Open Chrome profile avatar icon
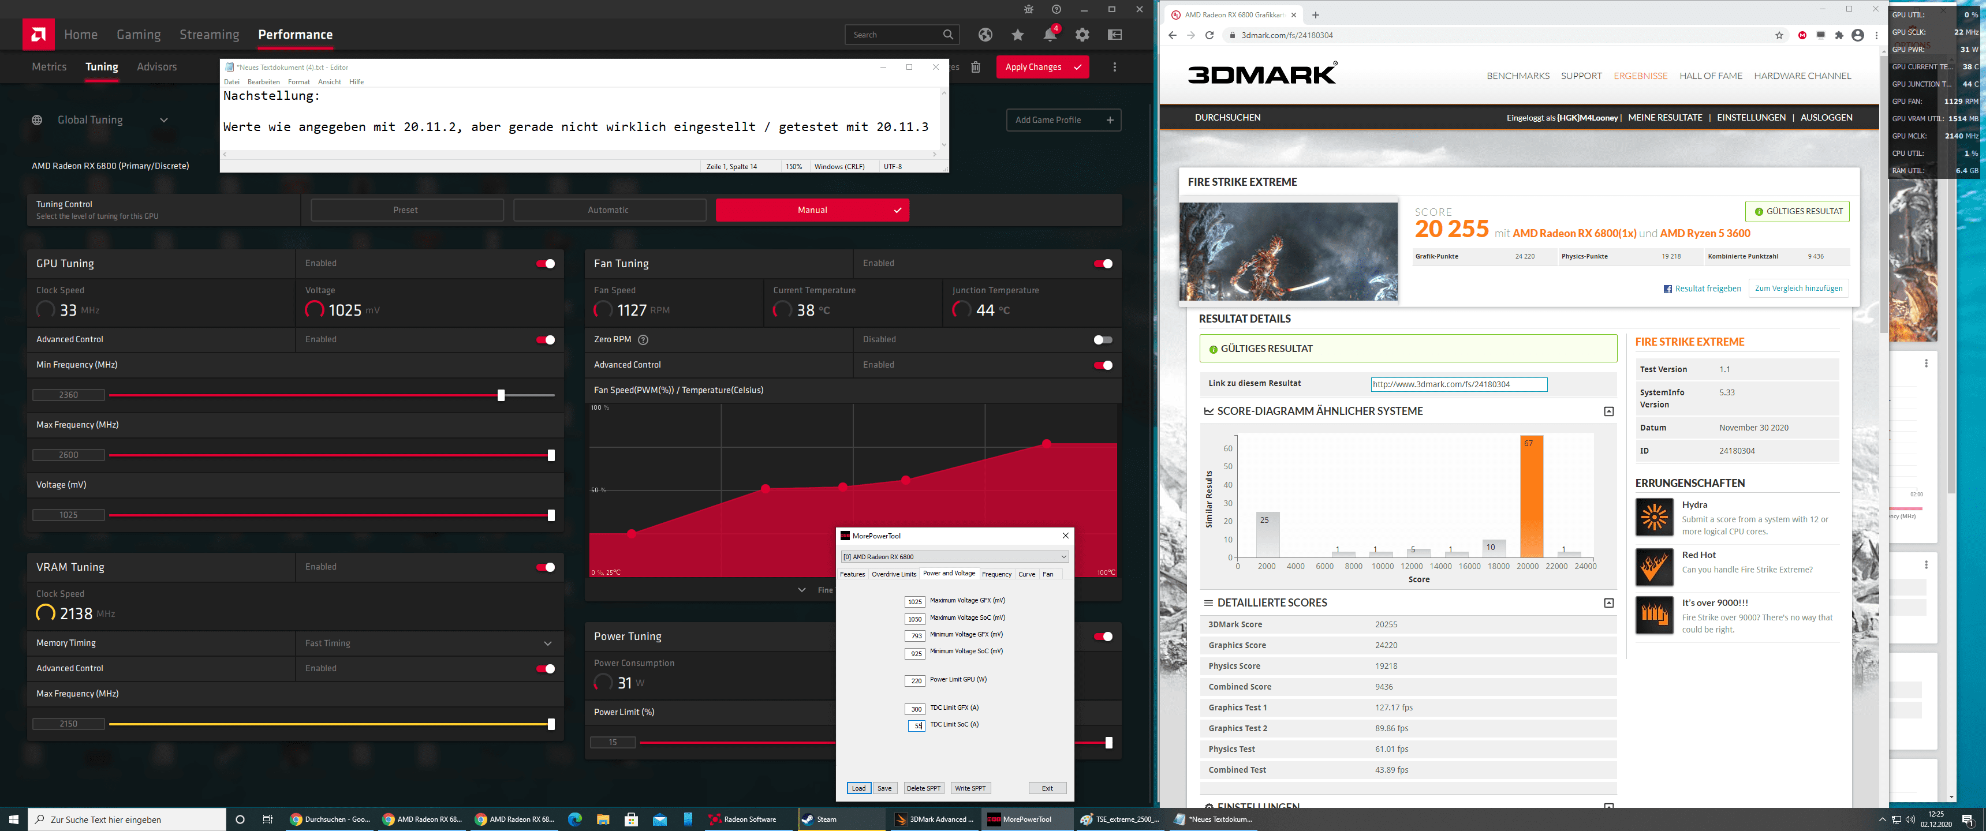 (x=1857, y=35)
